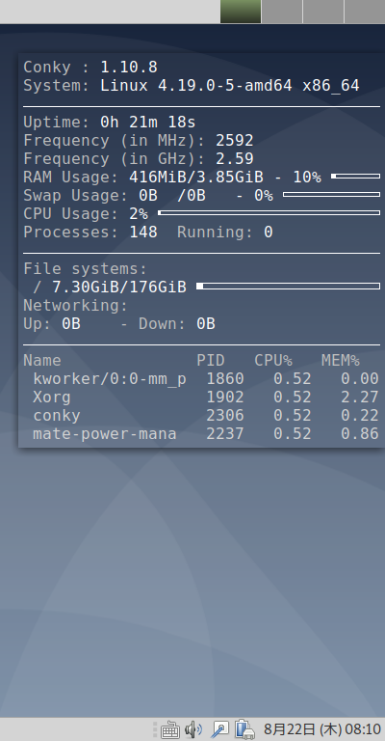Click the System value Linux 4.19.0-5-amd64 x86_64
385x741 pixels.
[230, 86]
